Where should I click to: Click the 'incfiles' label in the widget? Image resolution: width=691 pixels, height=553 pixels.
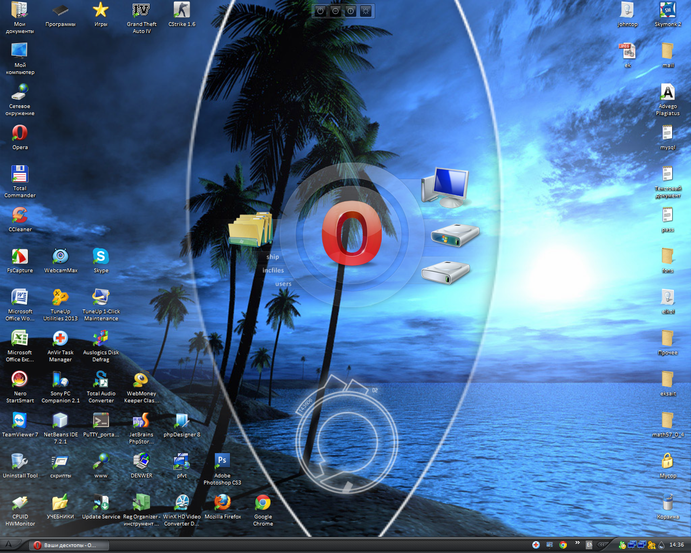[273, 271]
